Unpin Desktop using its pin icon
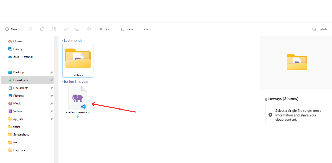 click(51, 72)
